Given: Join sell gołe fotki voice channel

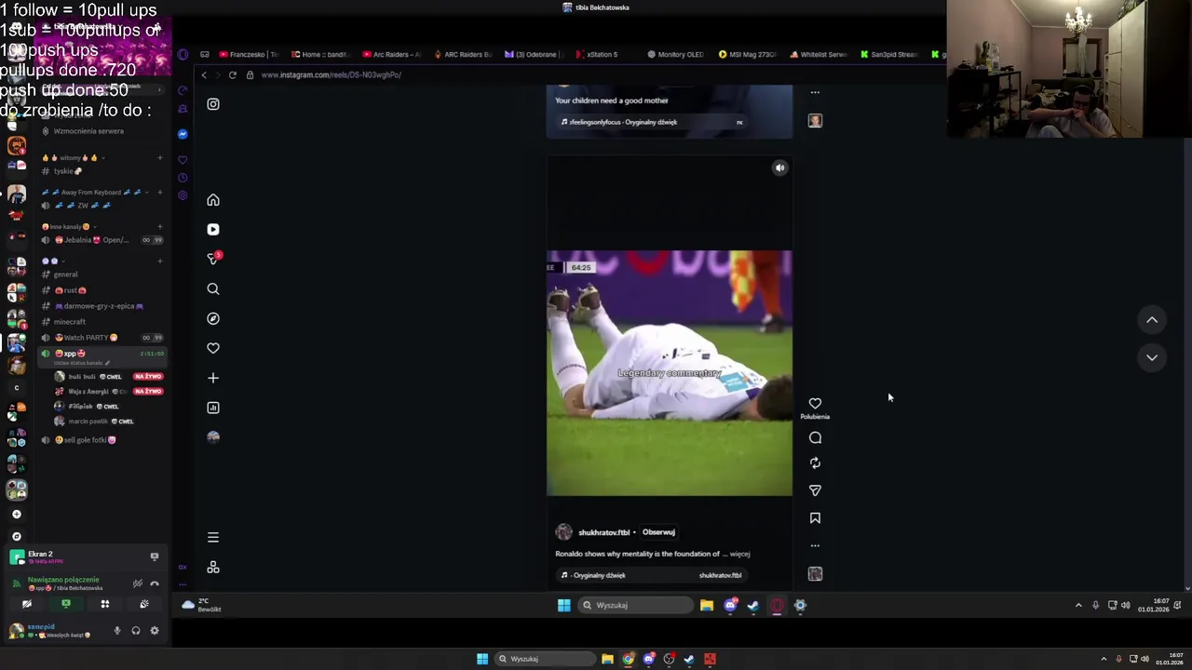Looking at the screenshot, I should click(x=102, y=440).
